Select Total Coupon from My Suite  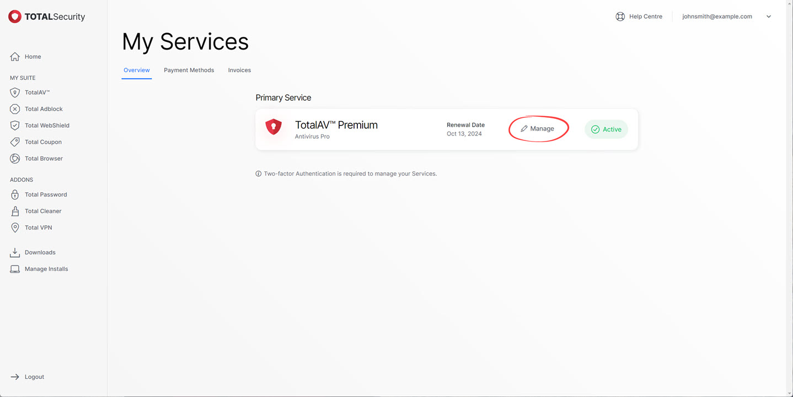(43, 142)
